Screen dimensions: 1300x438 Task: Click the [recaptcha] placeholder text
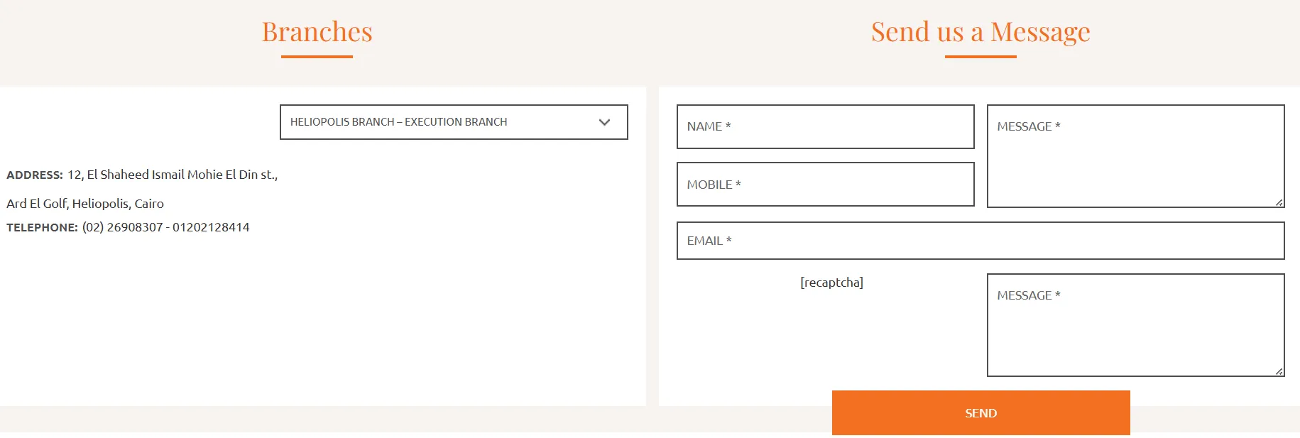(x=831, y=283)
